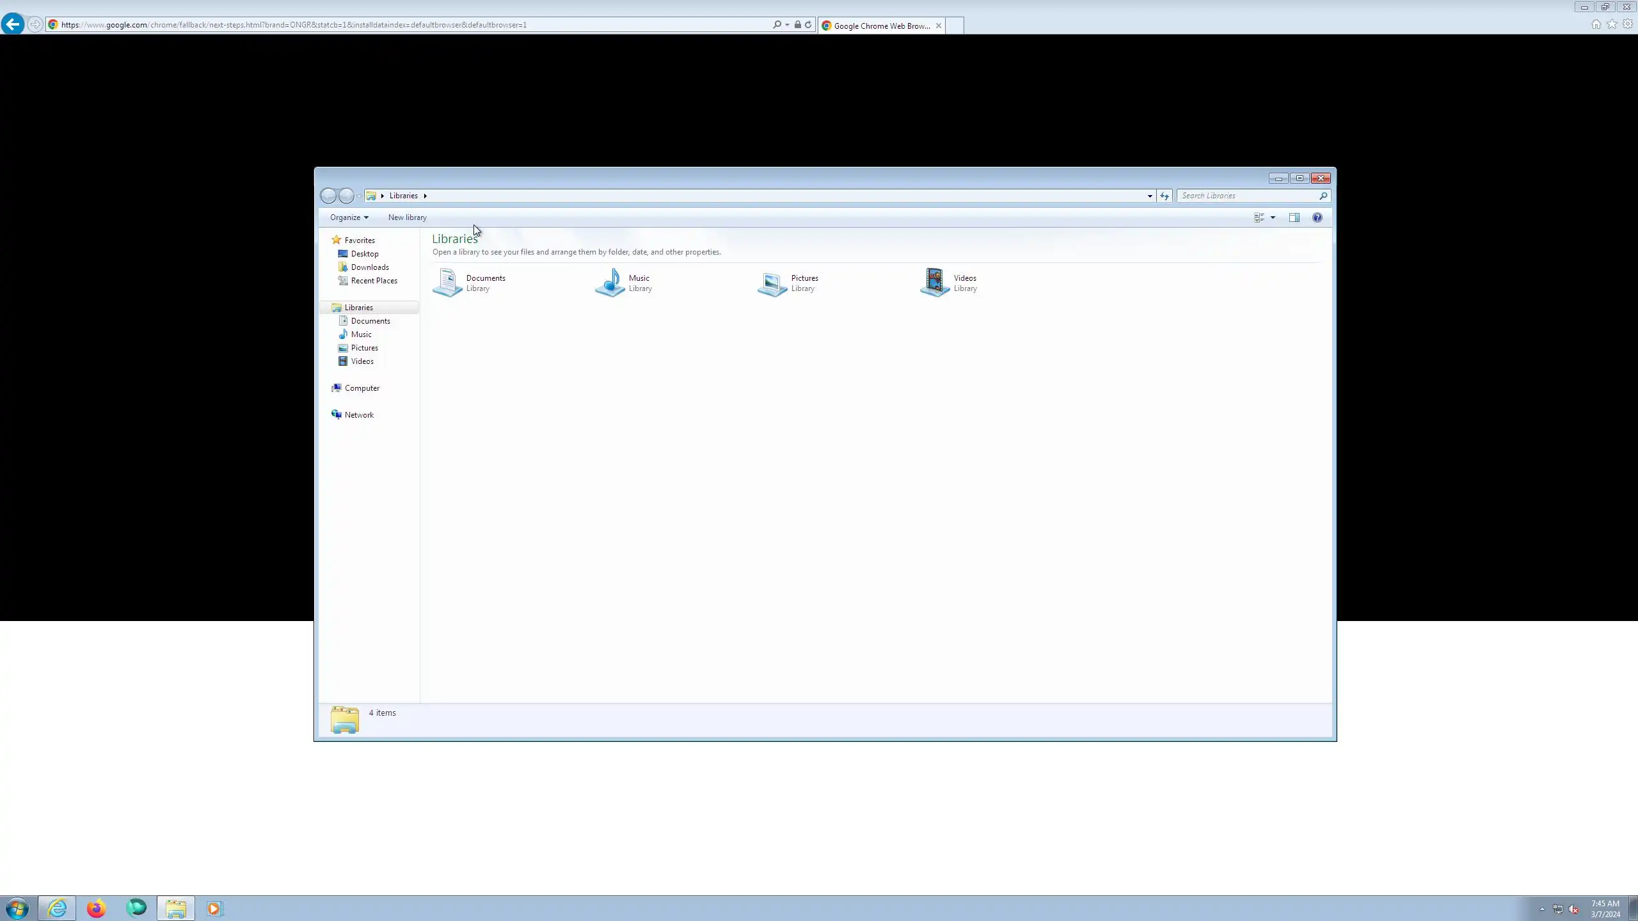Screen dimensions: 1638x921
Task: Open the Videos library icon
Action: pos(935,283)
